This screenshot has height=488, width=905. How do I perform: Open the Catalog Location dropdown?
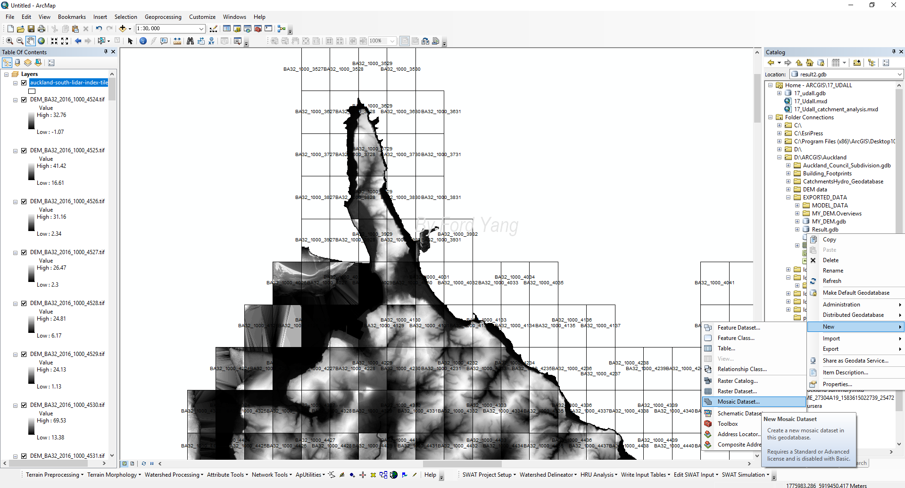899,74
